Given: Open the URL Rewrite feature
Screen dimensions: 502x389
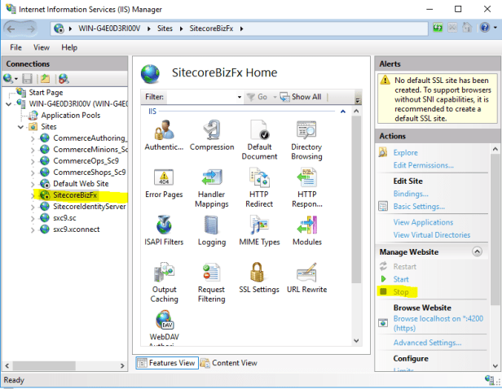Looking at the screenshot, I should [x=307, y=273].
